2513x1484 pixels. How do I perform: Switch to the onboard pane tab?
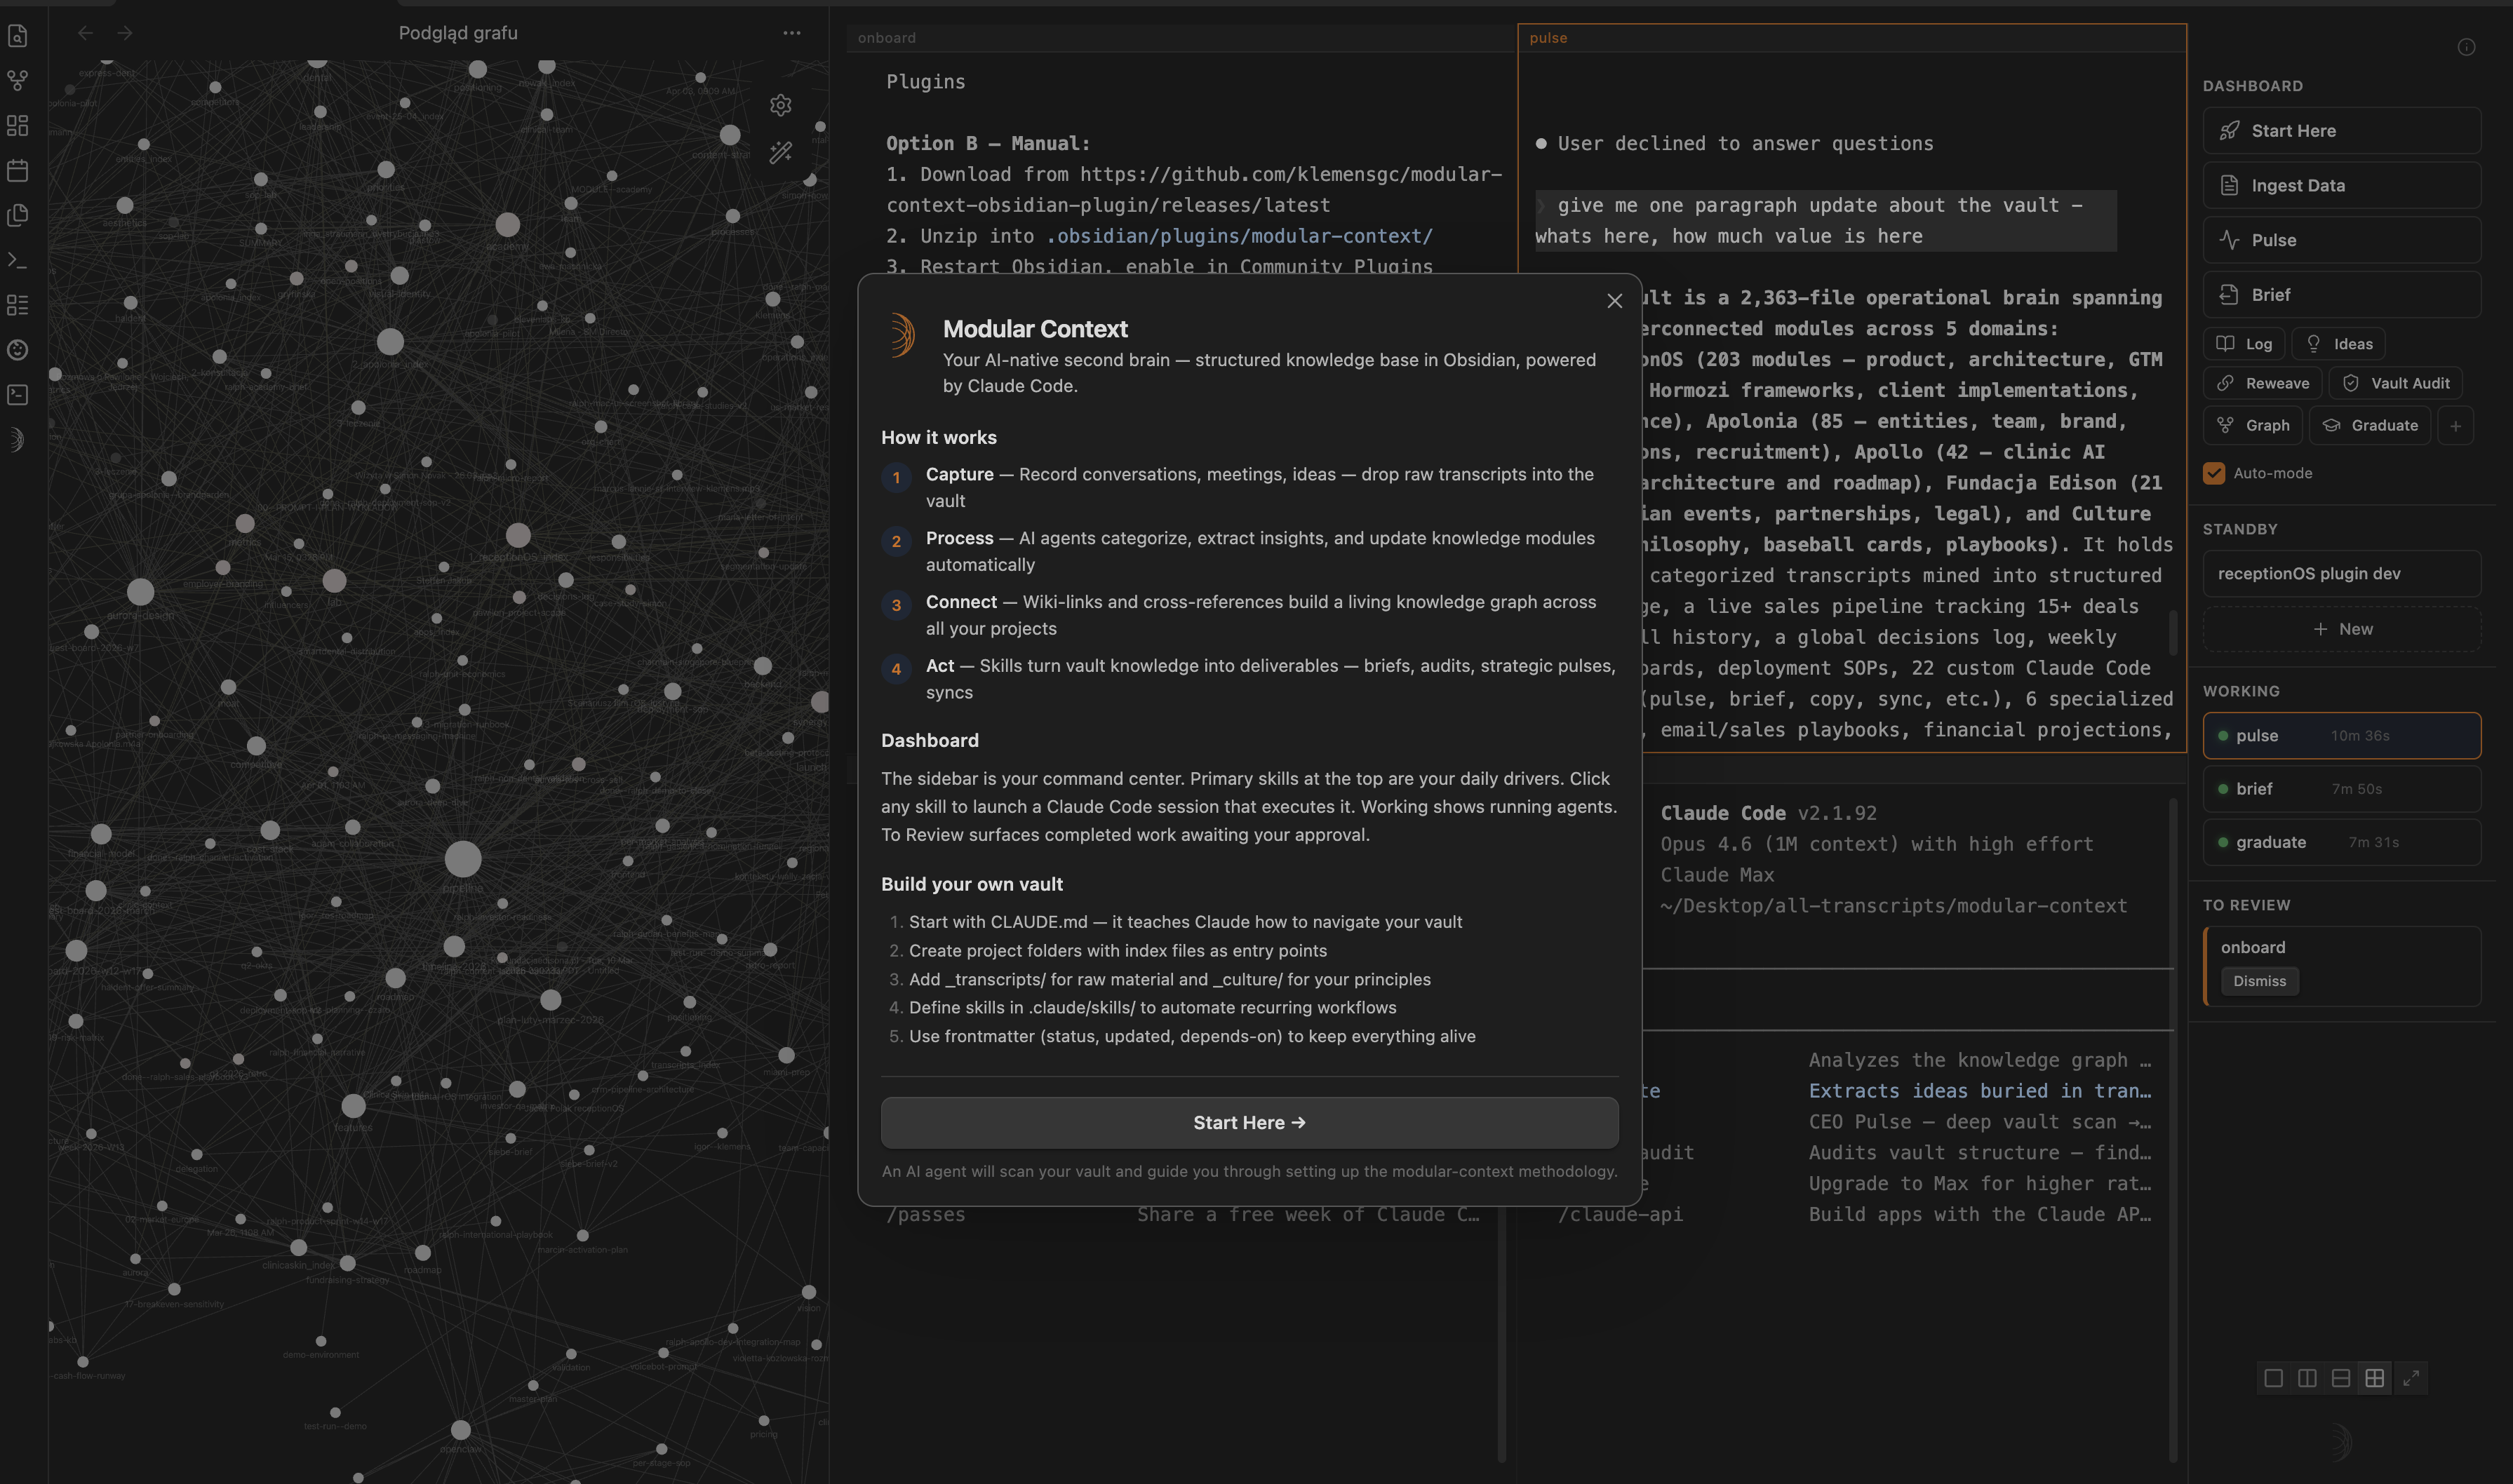pyautogui.click(x=886, y=38)
